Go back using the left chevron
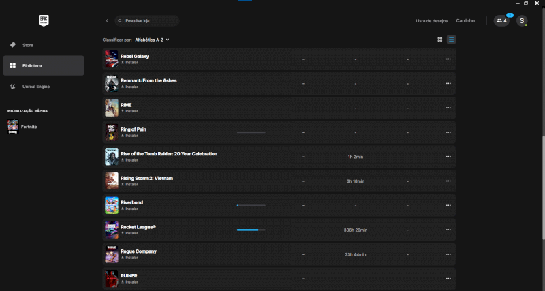Viewport: 545px width, 291px height. pos(107,21)
